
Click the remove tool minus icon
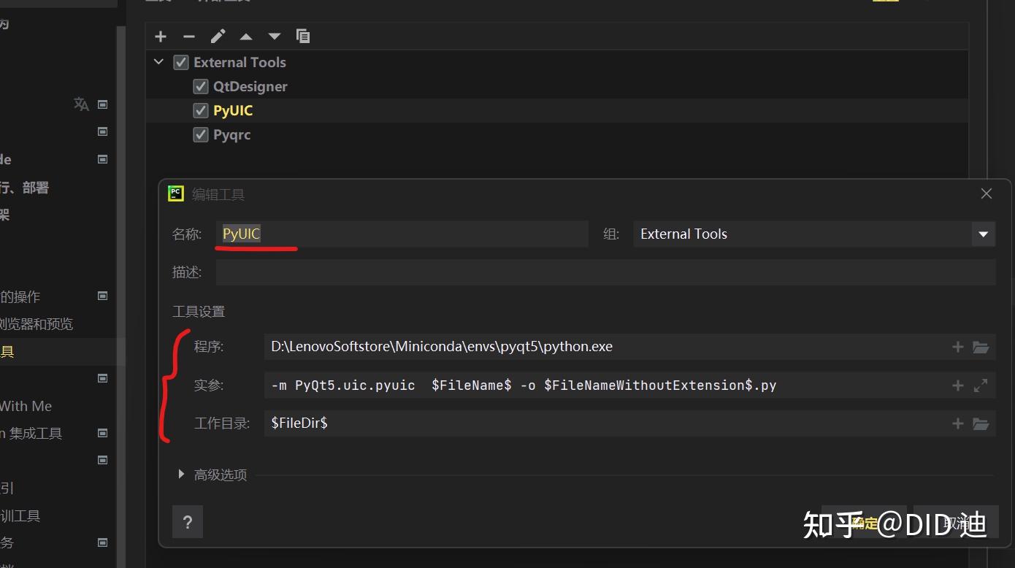(189, 37)
